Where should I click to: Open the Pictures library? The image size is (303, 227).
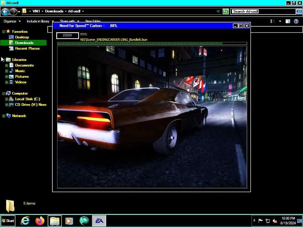22,77
